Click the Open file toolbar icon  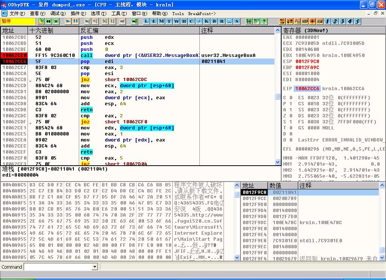tap(41, 22)
